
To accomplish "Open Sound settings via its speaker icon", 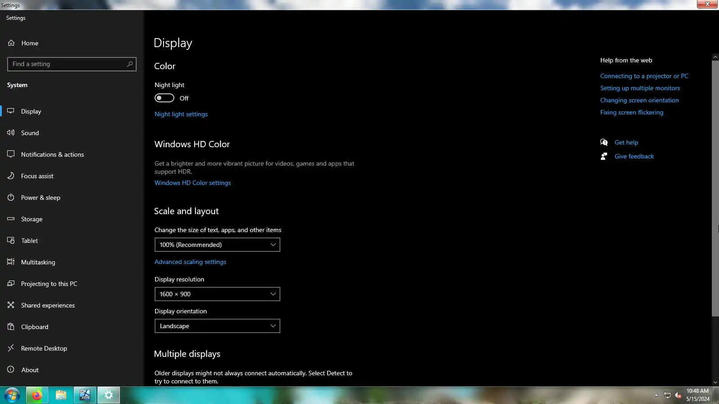I will [x=11, y=133].
